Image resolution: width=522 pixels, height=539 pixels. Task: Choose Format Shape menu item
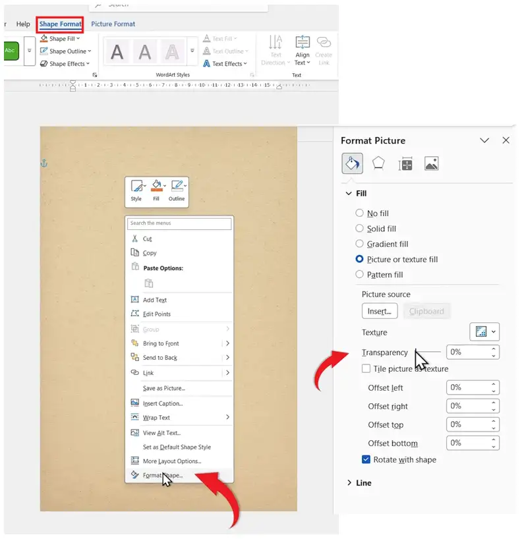pyautogui.click(x=179, y=476)
